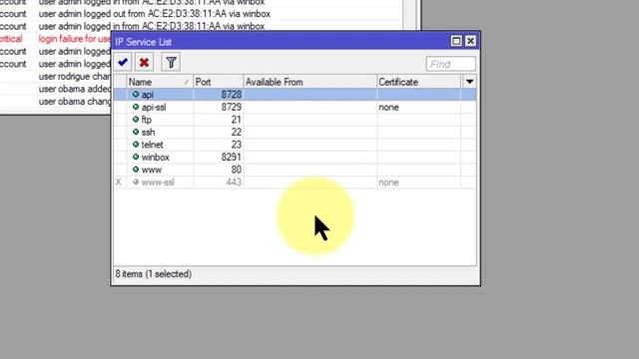Click the admin logged out log entry
This screenshot has height=359, width=639.
click(x=155, y=14)
